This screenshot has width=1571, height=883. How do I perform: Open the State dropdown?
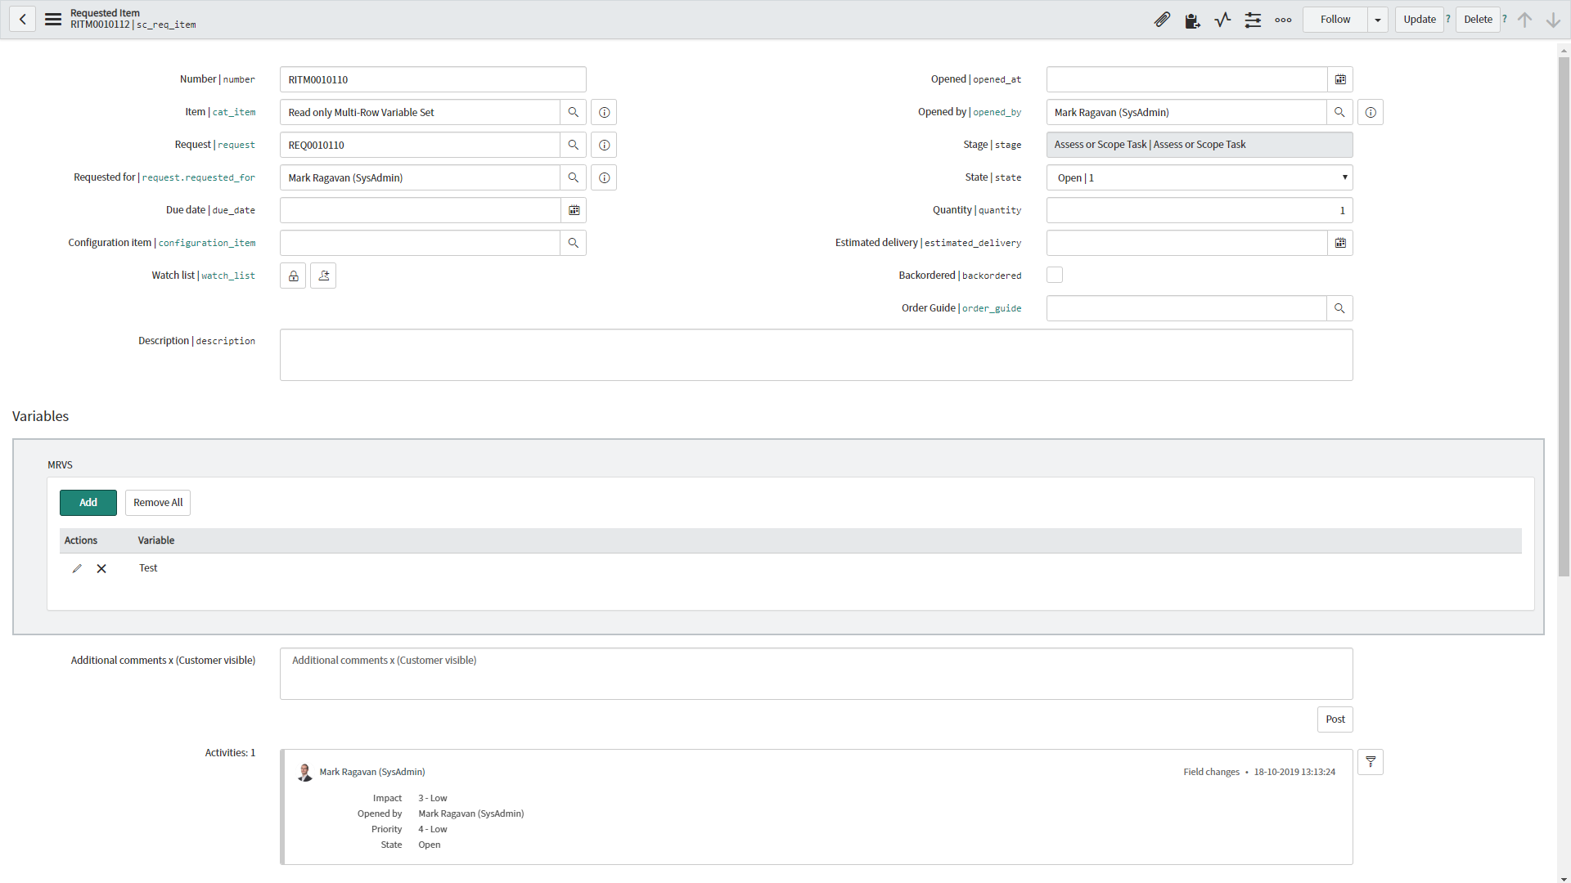click(x=1200, y=177)
